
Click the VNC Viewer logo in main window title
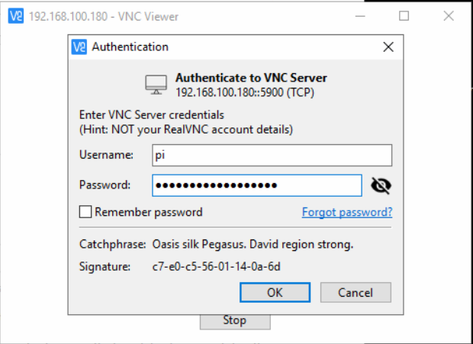tap(16, 16)
